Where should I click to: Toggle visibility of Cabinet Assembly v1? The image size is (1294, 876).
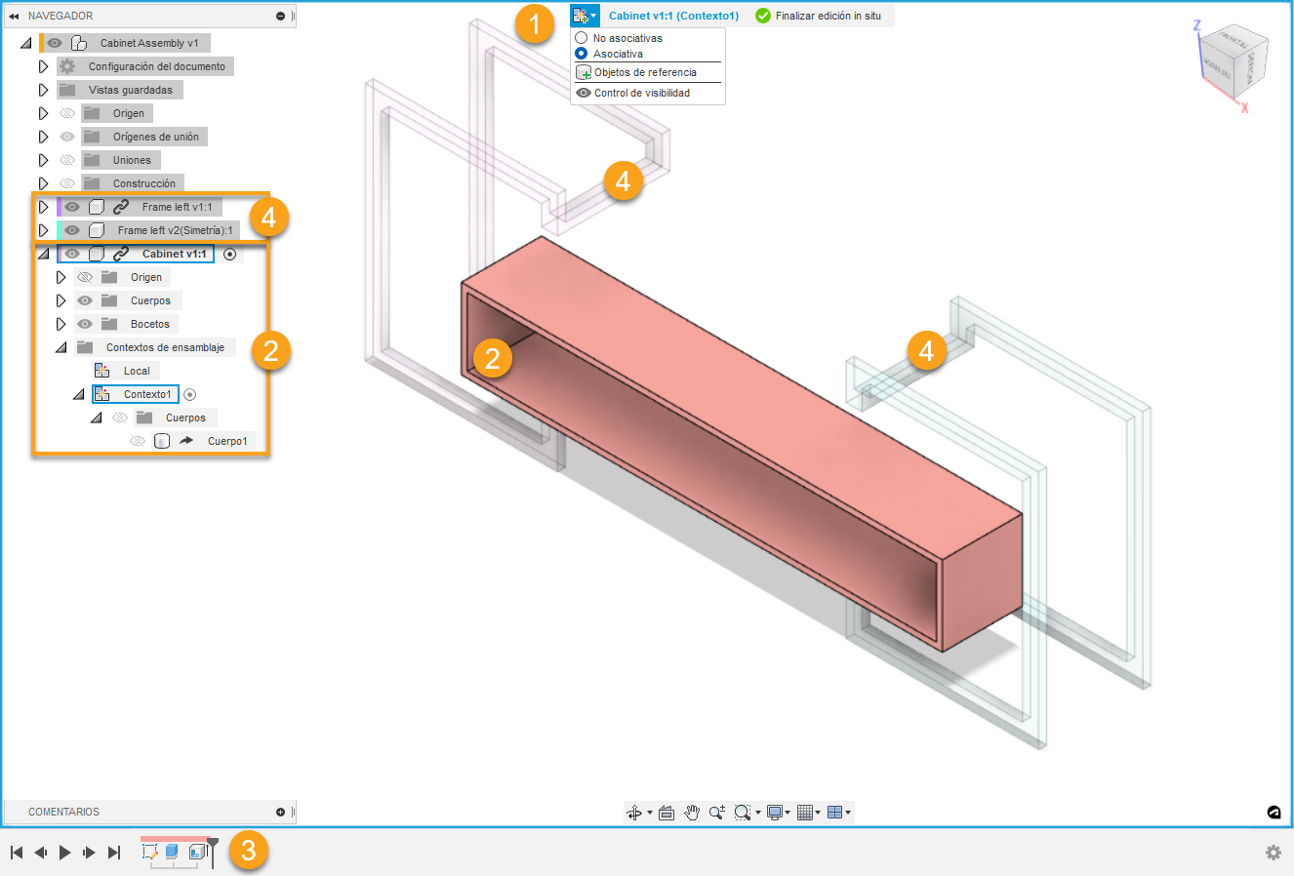(x=55, y=43)
